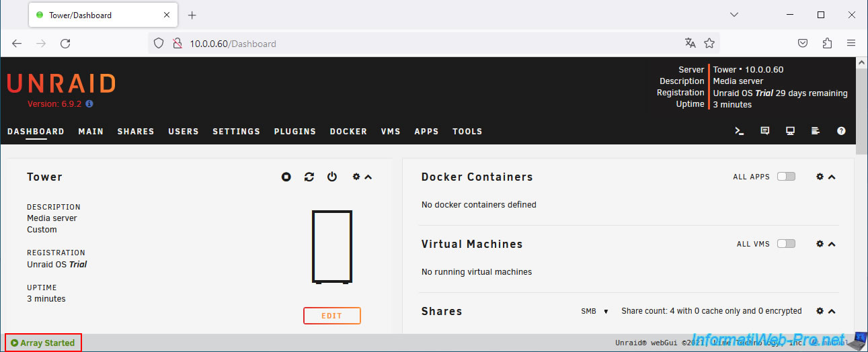Click the stop array icon in Tower panel
The width and height of the screenshot is (868, 352).
point(286,177)
